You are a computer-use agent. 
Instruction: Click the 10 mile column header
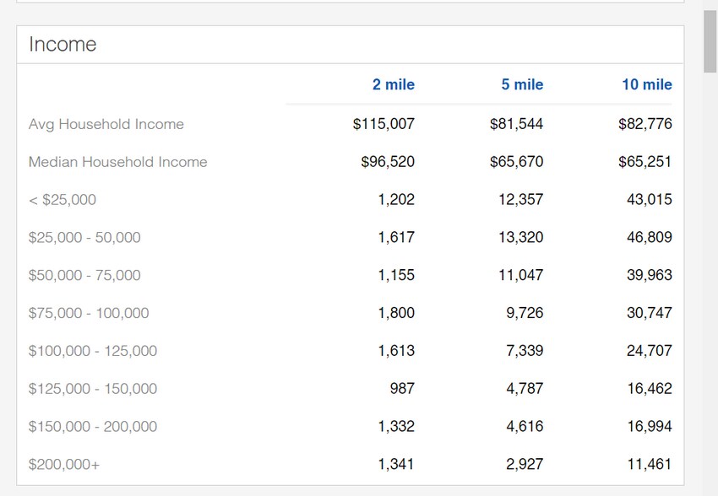646,84
